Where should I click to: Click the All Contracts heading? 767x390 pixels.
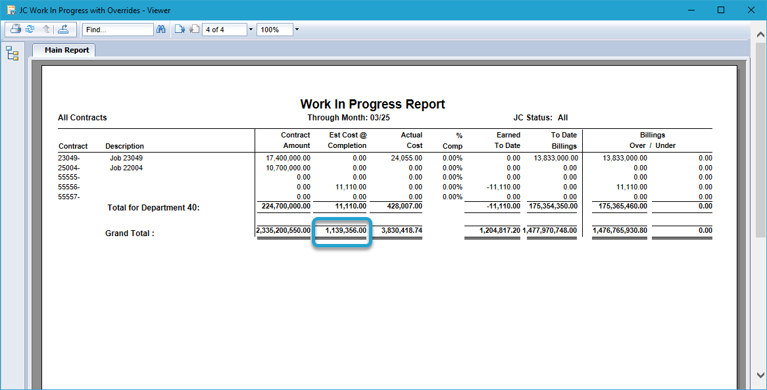[x=82, y=118]
